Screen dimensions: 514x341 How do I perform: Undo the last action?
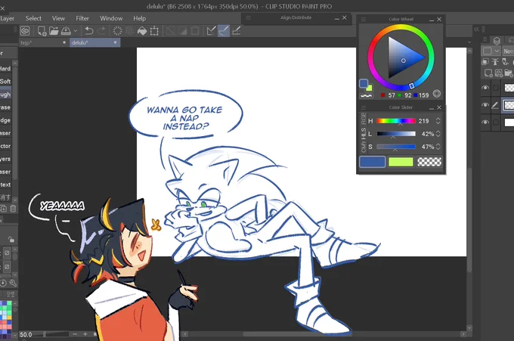pos(89,31)
